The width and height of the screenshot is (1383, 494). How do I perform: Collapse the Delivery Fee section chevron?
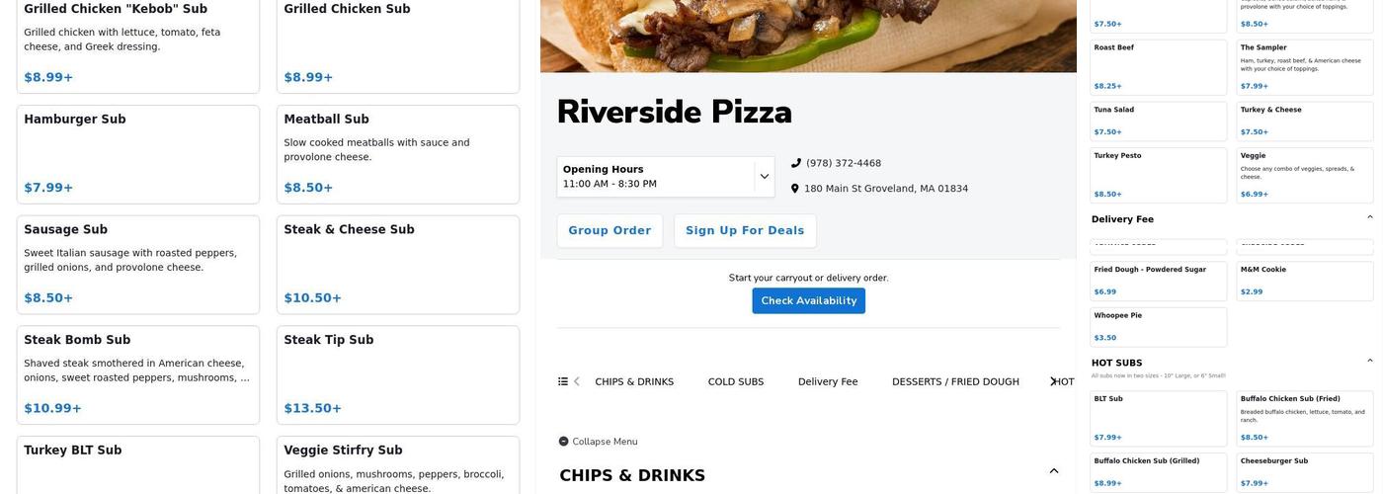(1369, 217)
